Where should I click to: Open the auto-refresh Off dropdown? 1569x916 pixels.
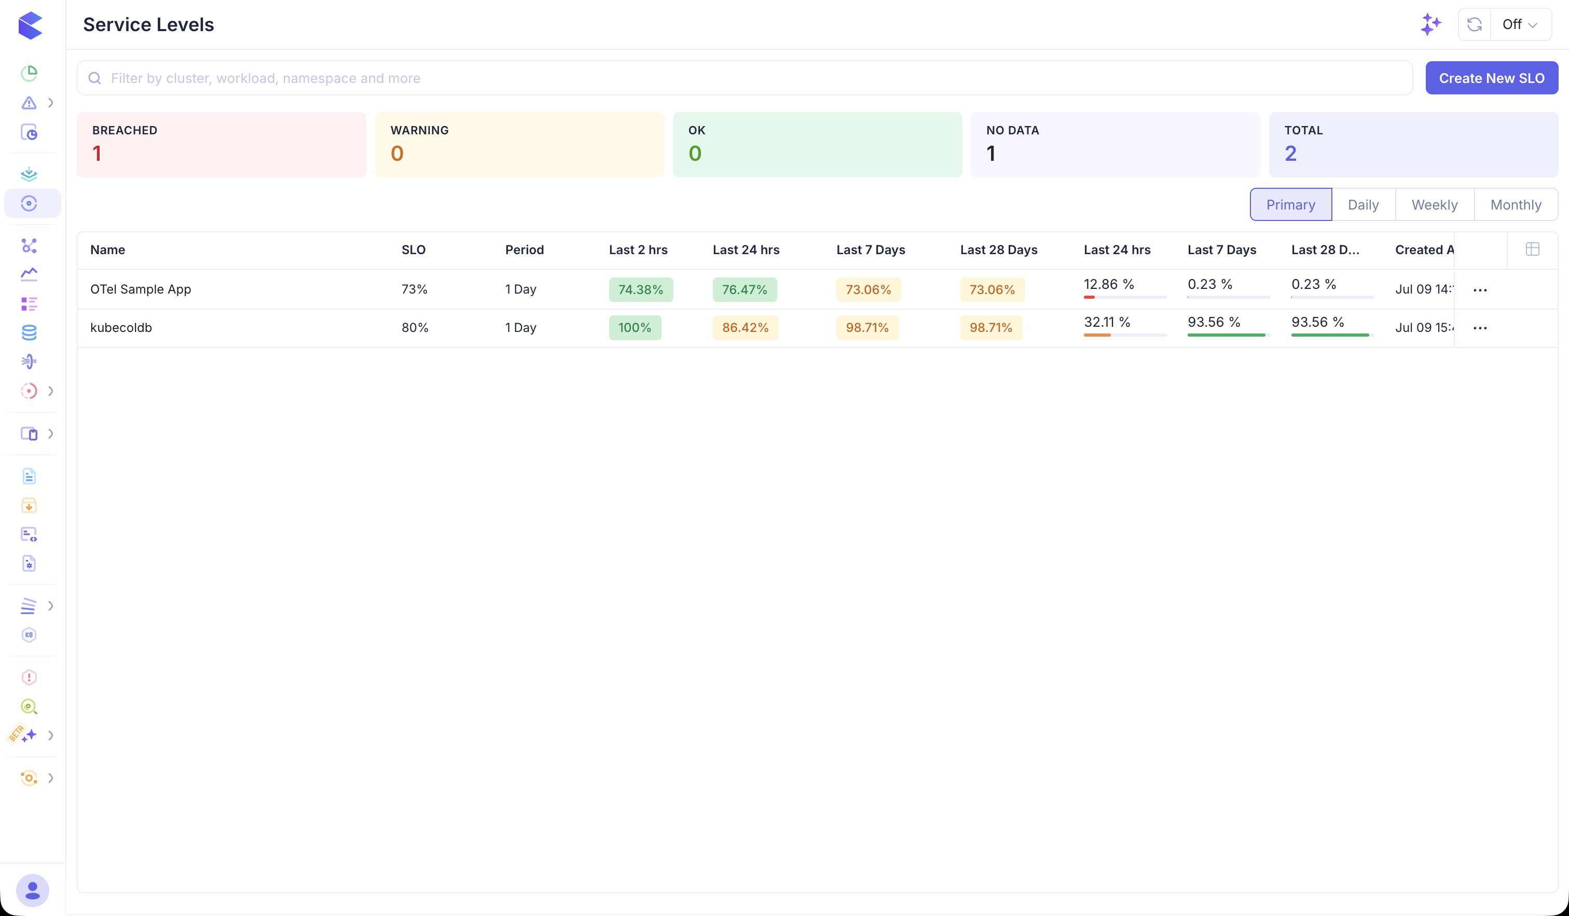click(1520, 24)
